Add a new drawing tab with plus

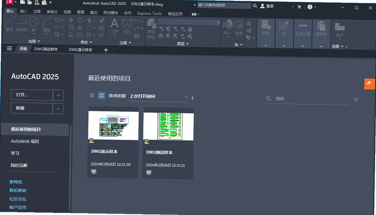(x=106, y=50)
